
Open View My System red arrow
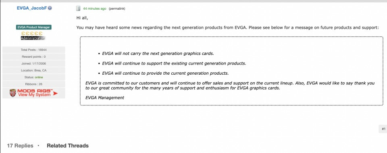(x=55, y=93)
